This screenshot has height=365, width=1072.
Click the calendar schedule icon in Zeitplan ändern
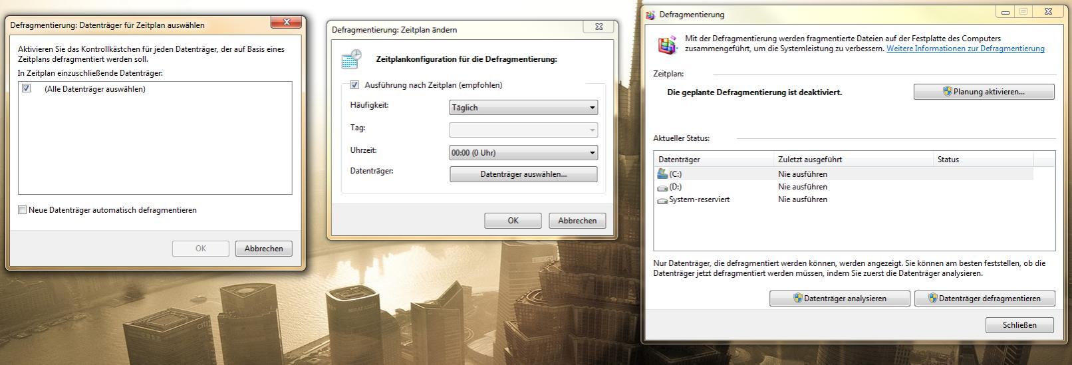coord(351,59)
